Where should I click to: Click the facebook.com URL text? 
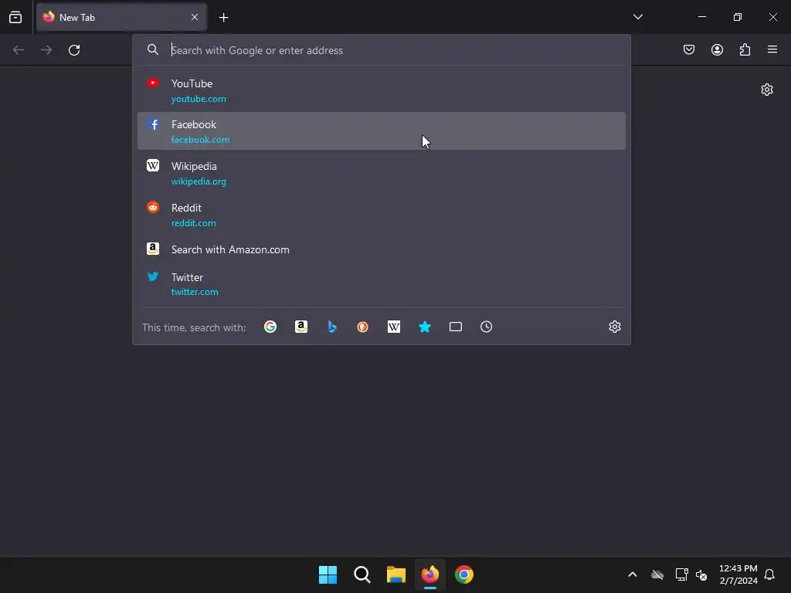(201, 140)
